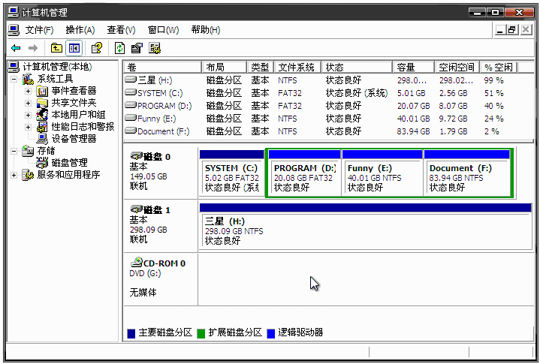
Task: Select the Document (F:) partition block
Action: click(x=467, y=173)
